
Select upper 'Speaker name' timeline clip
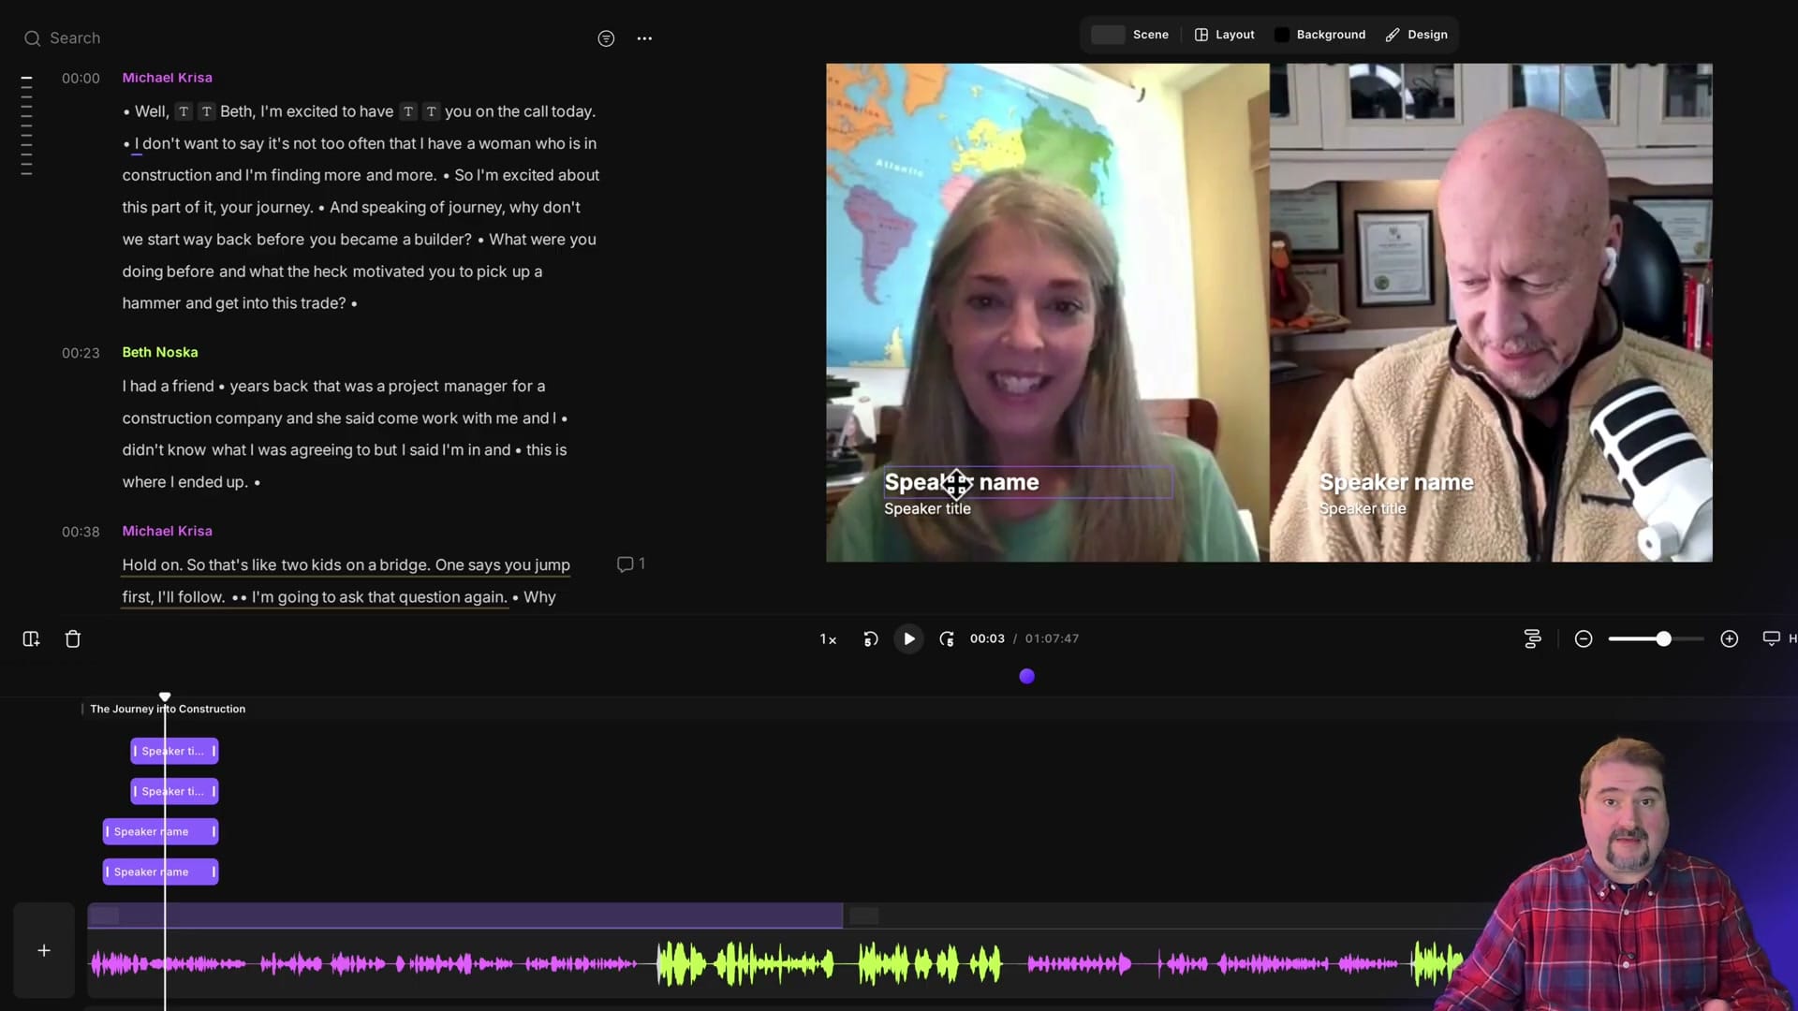click(160, 831)
